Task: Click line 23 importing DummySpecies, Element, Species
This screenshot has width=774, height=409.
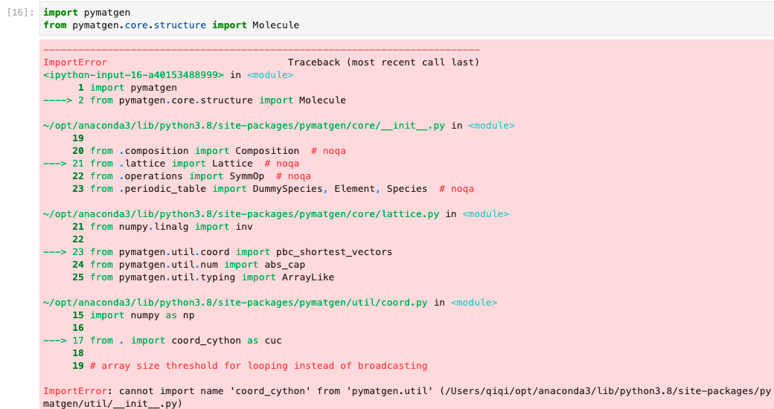Action: (273, 188)
